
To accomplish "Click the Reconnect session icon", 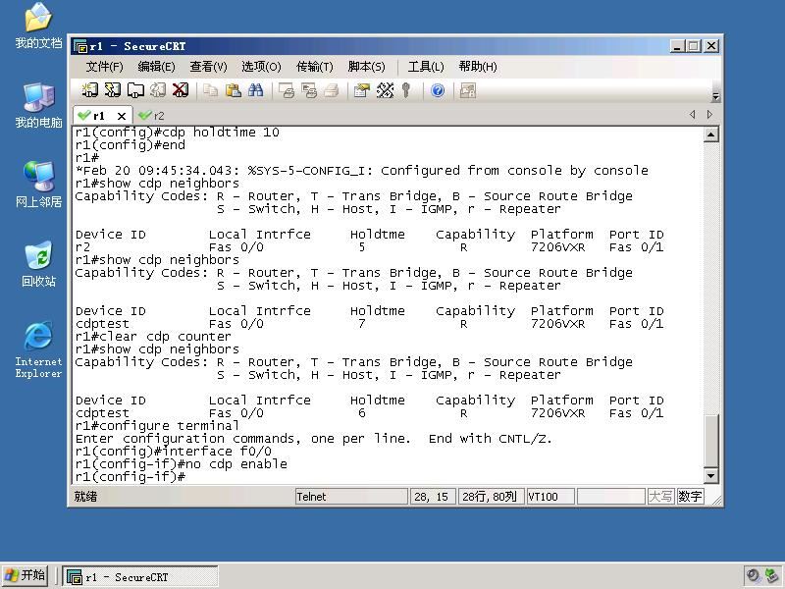I will pyautogui.click(x=158, y=90).
